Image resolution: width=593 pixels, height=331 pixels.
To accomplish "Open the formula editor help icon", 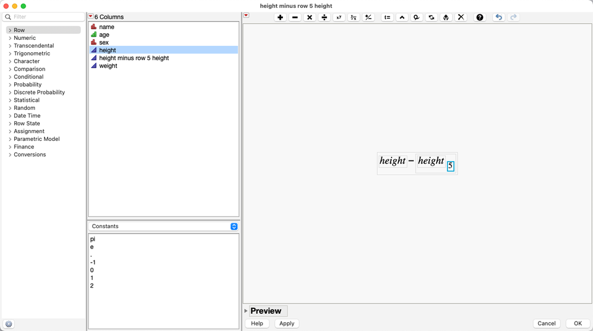I will [x=480, y=17].
